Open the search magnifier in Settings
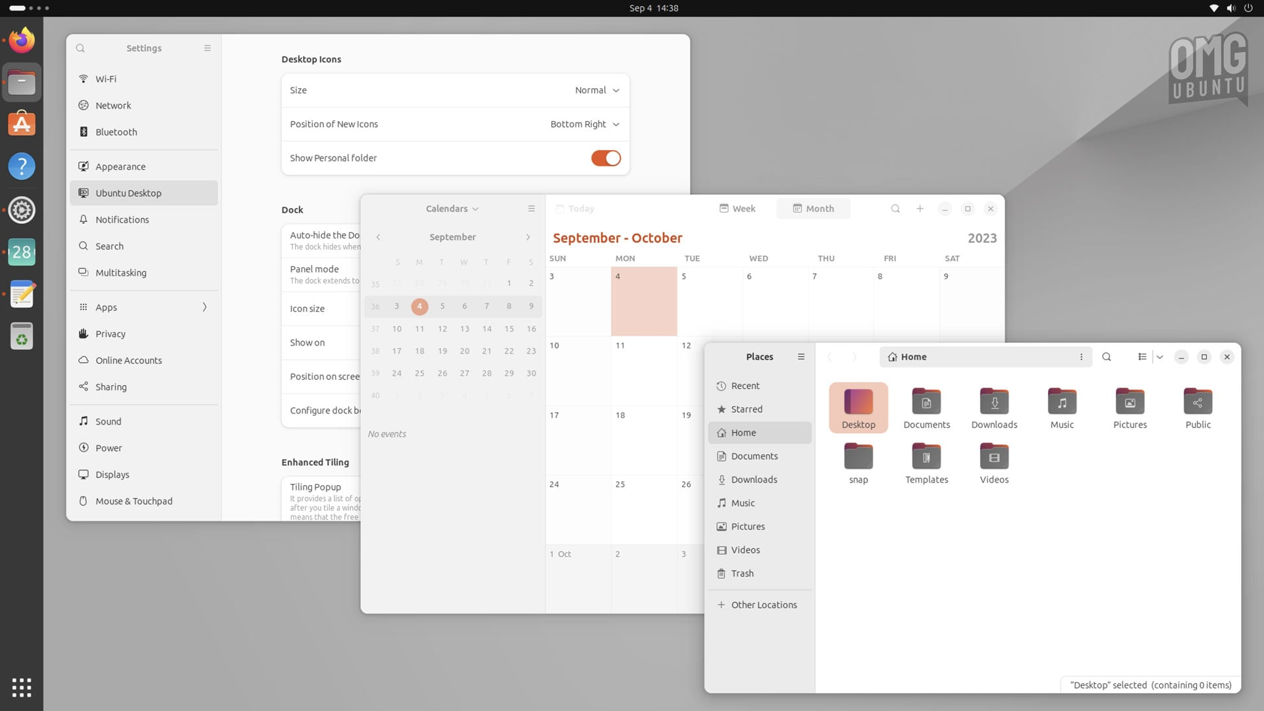Screen dimensions: 1264x711 80,48
